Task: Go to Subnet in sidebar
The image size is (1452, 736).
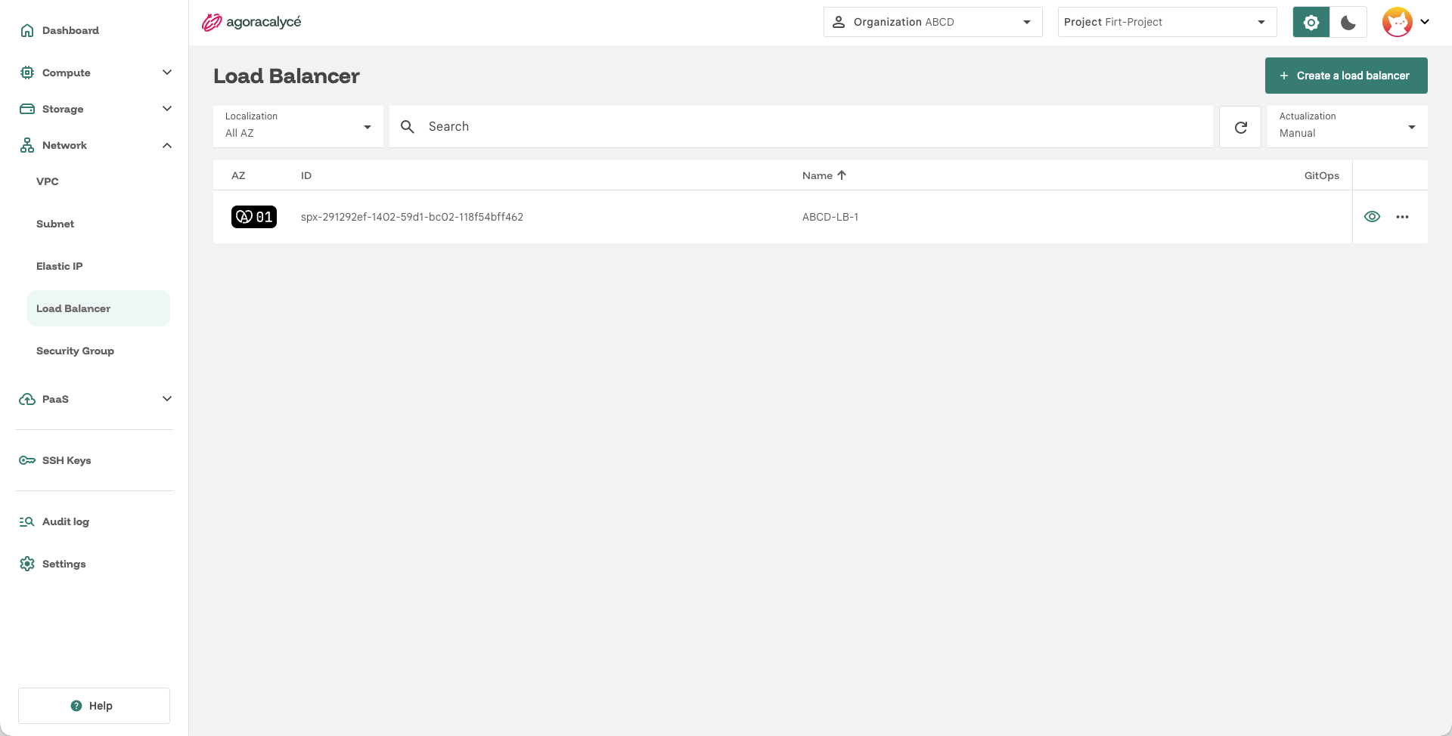Action: 55,224
